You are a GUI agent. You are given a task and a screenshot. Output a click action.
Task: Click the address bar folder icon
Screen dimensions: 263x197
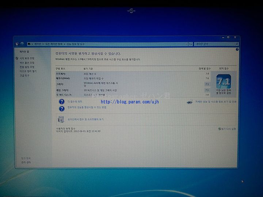click(29, 44)
